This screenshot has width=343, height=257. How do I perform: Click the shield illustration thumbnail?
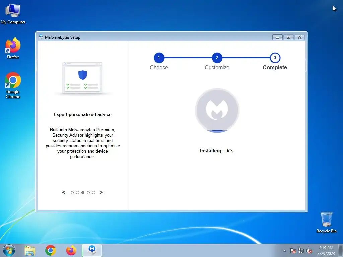coord(82,78)
